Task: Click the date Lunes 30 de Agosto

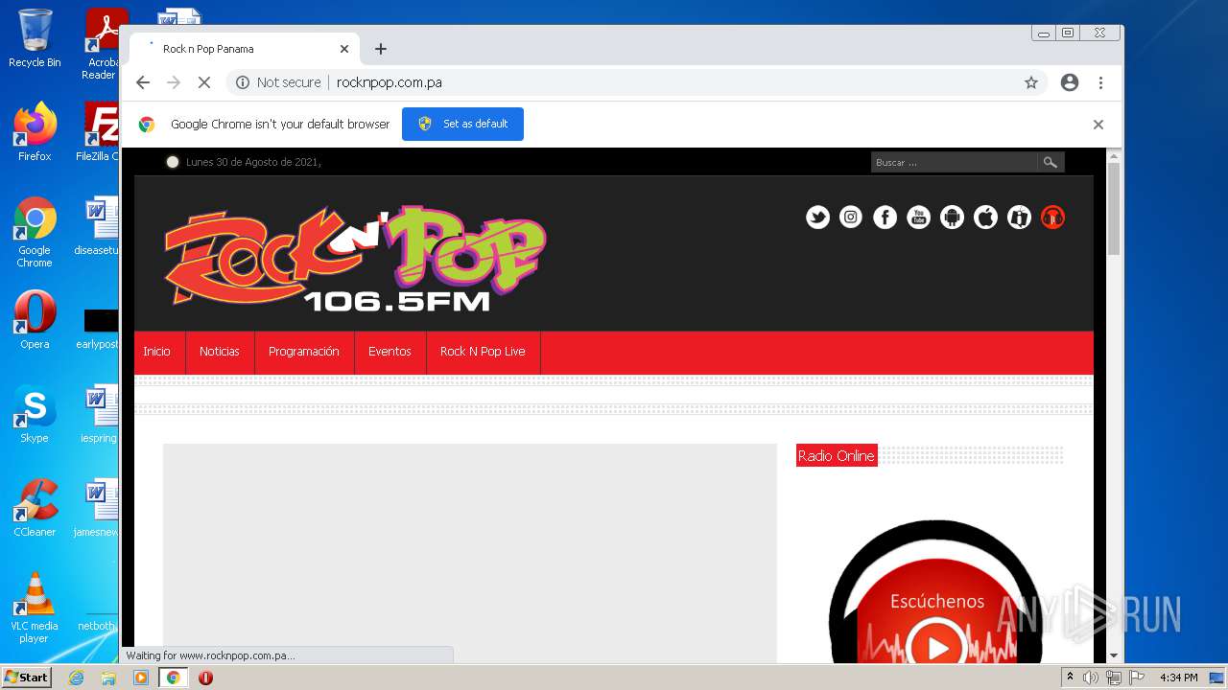Action: click(x=252, y=162)
